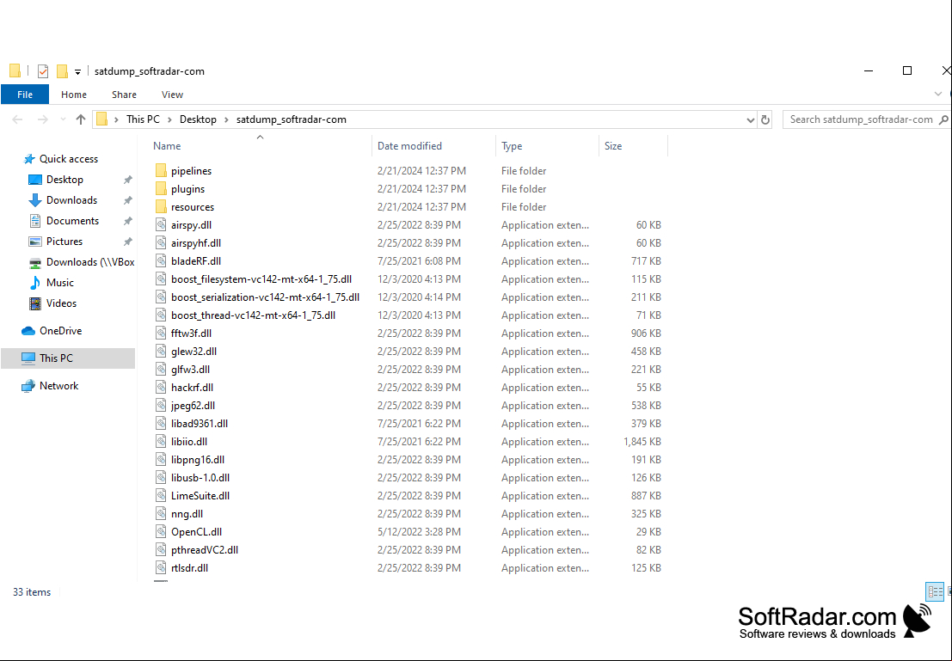Select the airspy.dll file icon

[161, 225]
